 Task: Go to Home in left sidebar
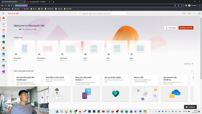tap(3, 19)
